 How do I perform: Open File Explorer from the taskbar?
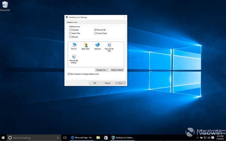click(98, 138)
